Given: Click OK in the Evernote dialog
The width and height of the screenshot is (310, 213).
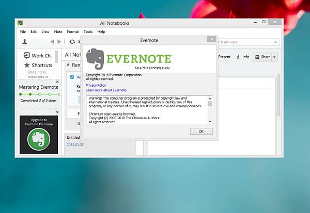Looking at the screenshot, I should [x=202, y=132].
